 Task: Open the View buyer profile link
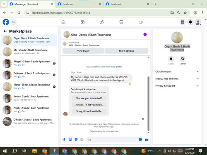[x=113, y=67]
